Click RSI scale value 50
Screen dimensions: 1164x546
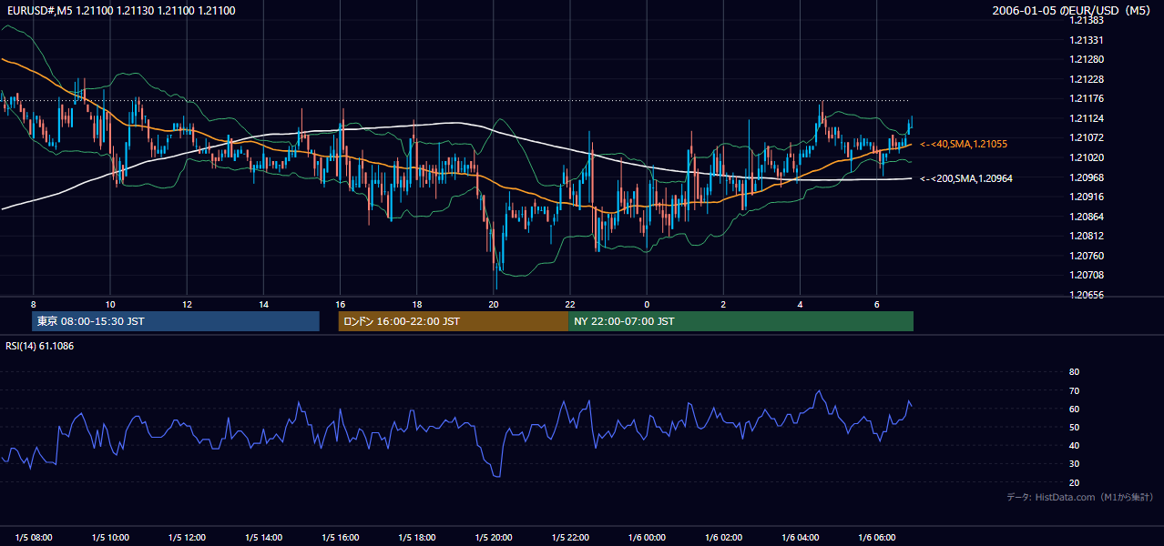[x=1074, y=427]
